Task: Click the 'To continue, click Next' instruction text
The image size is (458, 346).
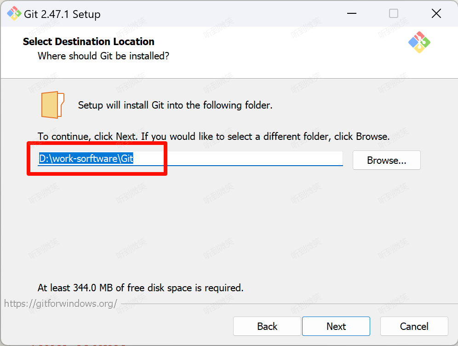Action: (213, 137)
